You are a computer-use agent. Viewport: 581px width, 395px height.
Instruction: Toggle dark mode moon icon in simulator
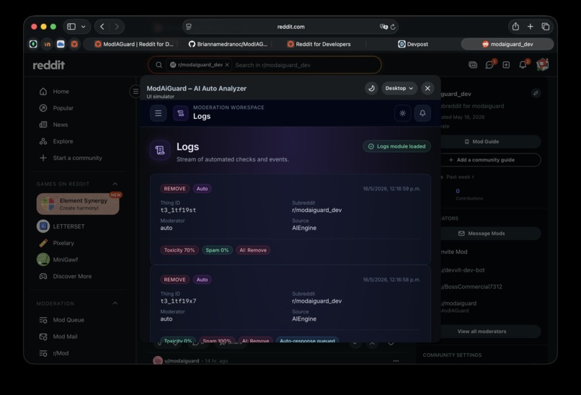pyautogui.click(x=371, y=88)
